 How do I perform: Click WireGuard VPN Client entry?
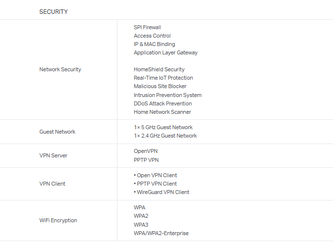tap(162, 192)
